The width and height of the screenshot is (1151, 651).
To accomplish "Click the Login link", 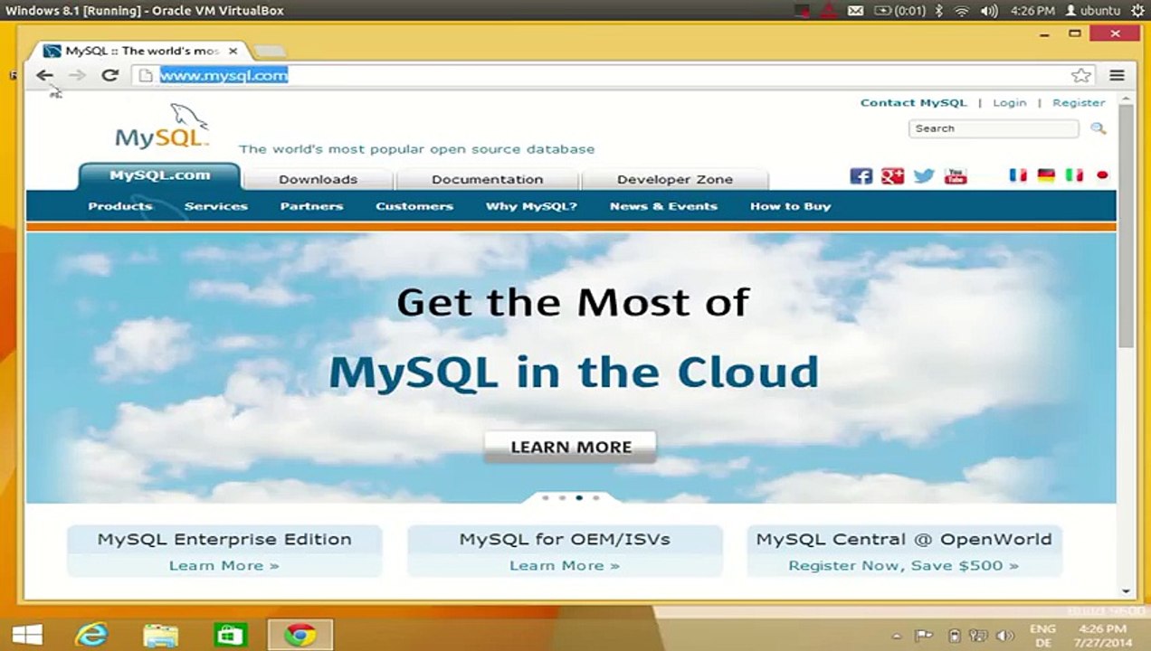I will coord(1010,103).
